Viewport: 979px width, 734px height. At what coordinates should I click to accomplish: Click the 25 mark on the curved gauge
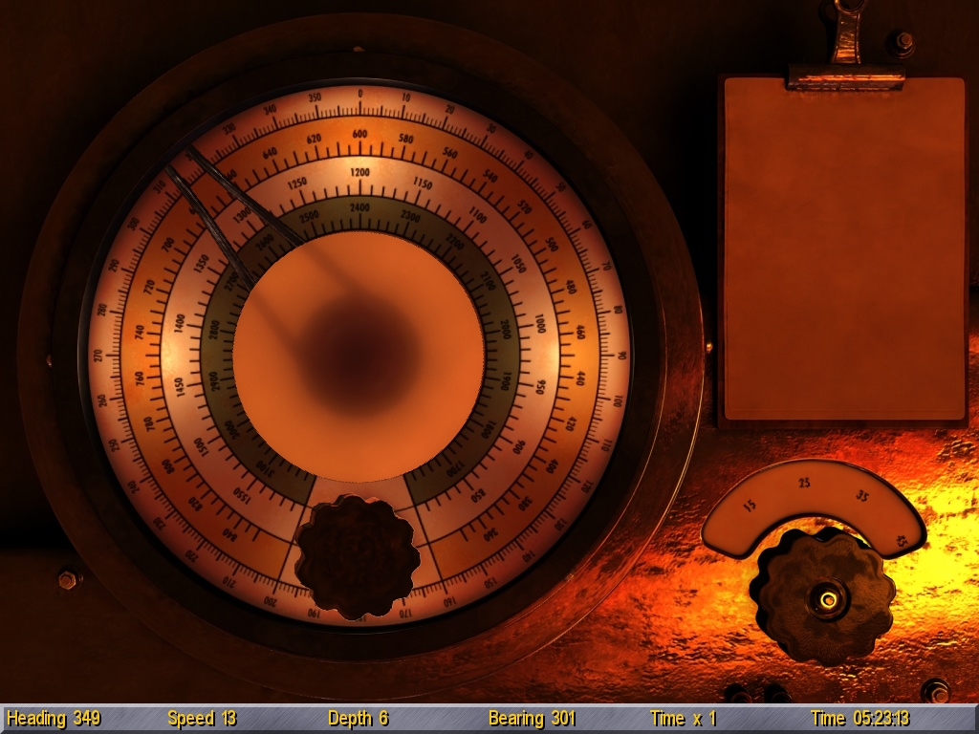click(x=804, y=483)
